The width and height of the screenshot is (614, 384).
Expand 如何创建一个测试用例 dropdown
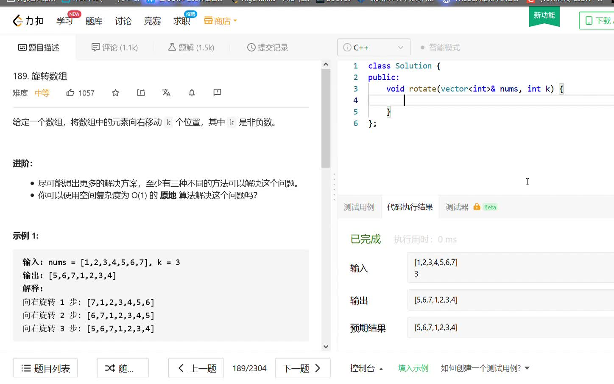tap(485, 368)
